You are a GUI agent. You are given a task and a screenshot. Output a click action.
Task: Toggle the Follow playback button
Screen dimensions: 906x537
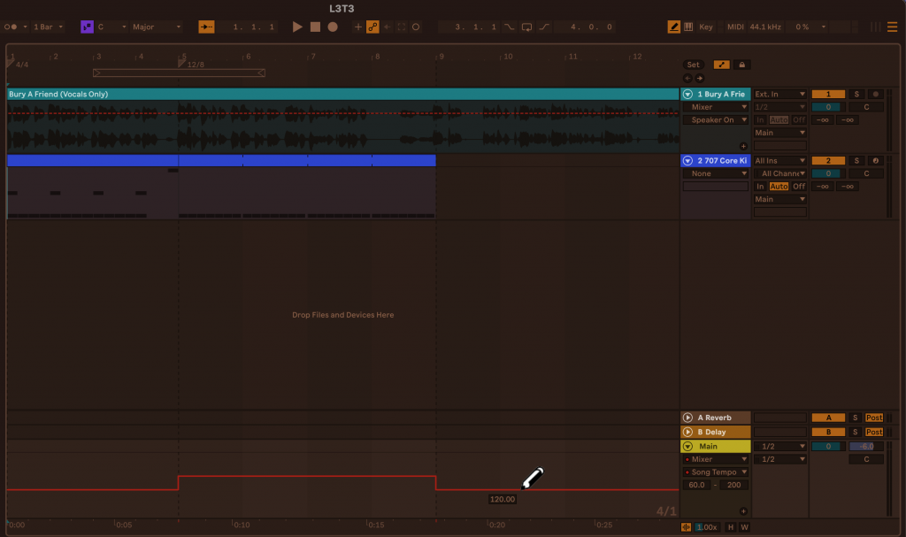206,27
